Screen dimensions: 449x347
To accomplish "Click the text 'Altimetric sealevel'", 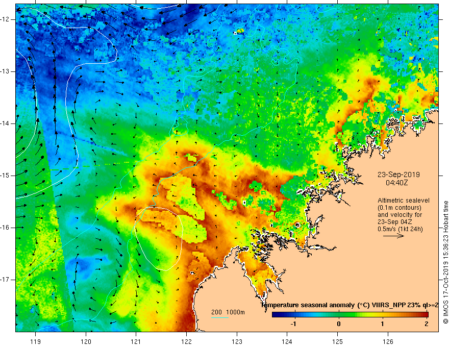I will (x=404, y=201).
